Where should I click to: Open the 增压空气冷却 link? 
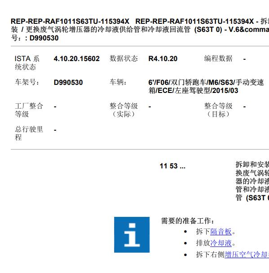247,255
